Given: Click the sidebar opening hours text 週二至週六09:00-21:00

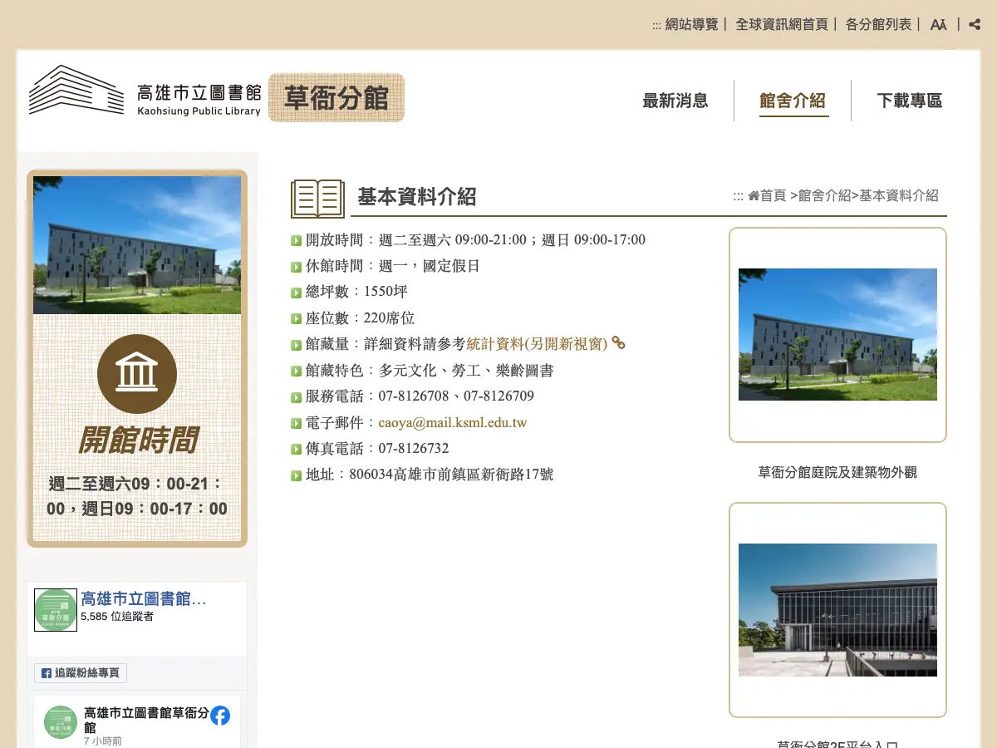Looking at the screenshot, I should (x=138, y=496).
